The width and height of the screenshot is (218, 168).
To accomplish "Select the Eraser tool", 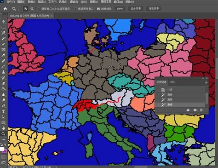I will [x=3, y=83].
